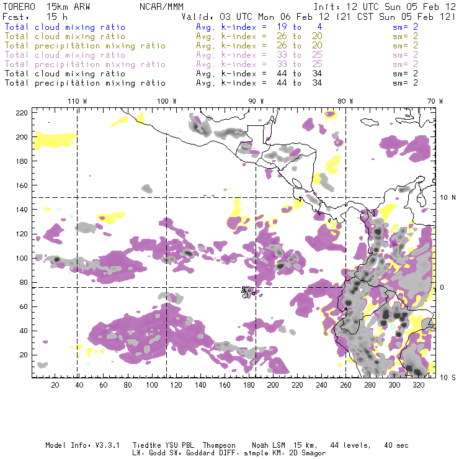Viewport: 459px width, 459px height.
Task: Click '26 to 20' in olive precipitation row
Action: [x=300, y=45]
